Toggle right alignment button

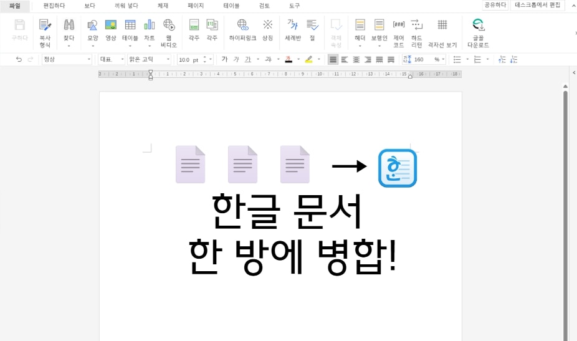368,59
